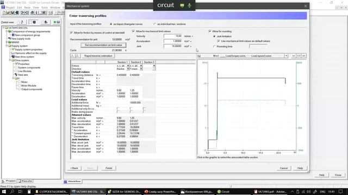Image resolution: width=348 pixels, height=195 pixels.
Task: Toggle Allow for mechanical limit values checkbox
Action: 133,31
